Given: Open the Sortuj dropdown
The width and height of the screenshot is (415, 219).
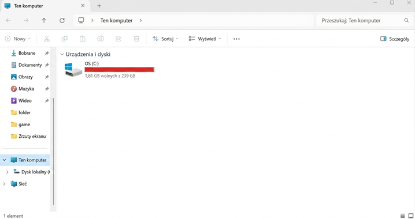Looking at the screenshot, I should [x=165, y=39].
